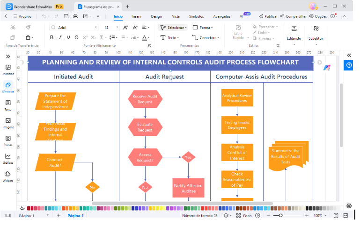The height and width of the screenshot is (225, 360).
Task: Click the Compartilhar button
Action: tap(294, 16)
